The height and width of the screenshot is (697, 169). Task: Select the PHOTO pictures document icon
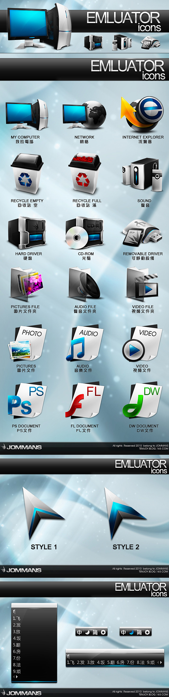(x=27, y=343)
